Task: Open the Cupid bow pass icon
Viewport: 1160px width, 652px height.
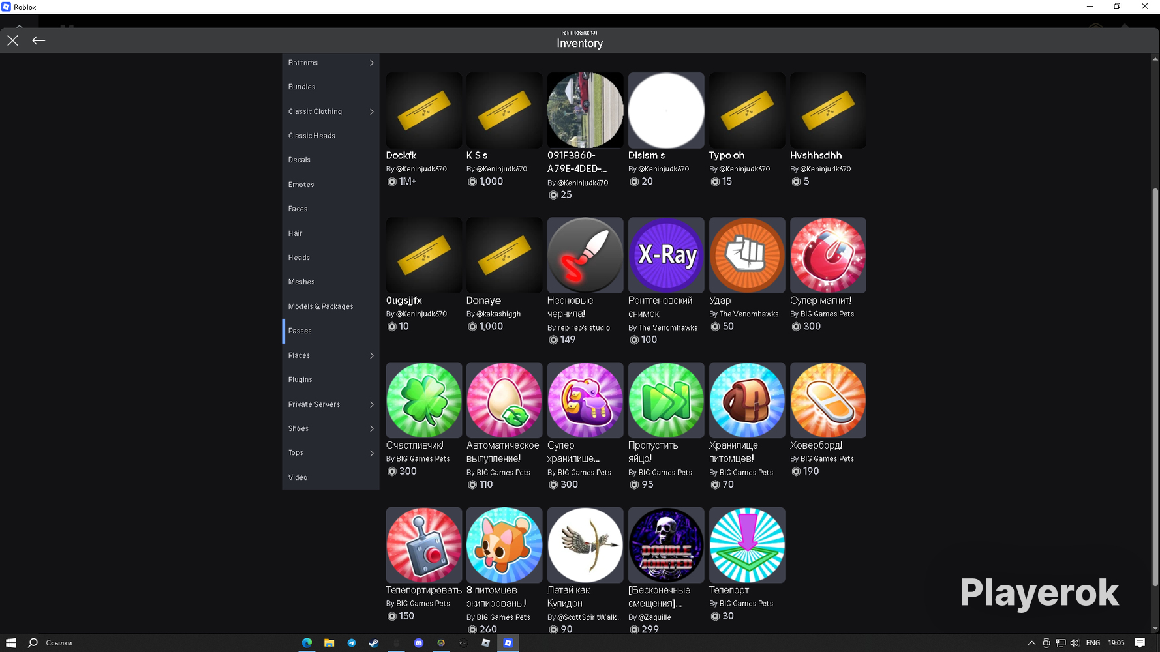Action: pos(585,545)
